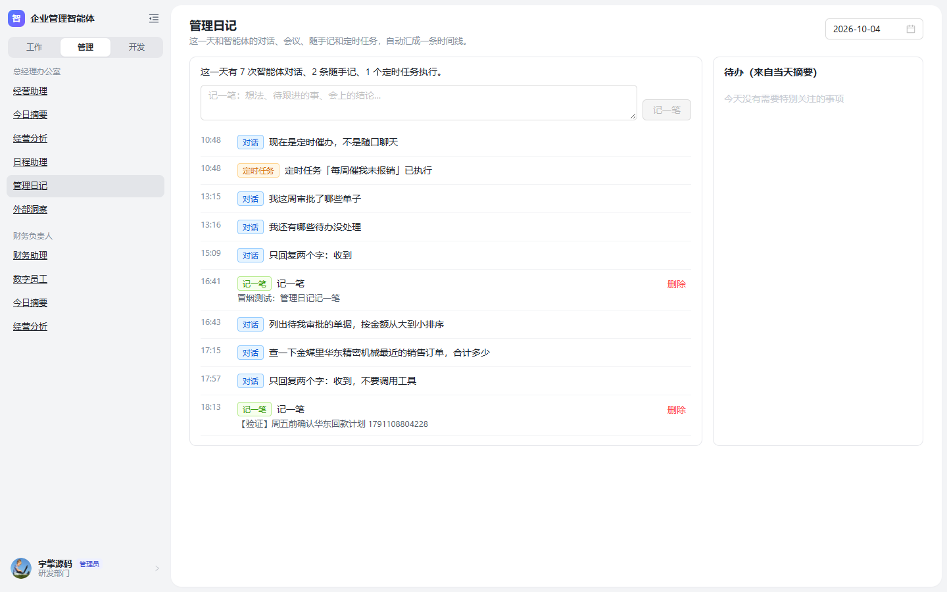Collapse the sidebar with the fold icon

[x=154, y=18]
